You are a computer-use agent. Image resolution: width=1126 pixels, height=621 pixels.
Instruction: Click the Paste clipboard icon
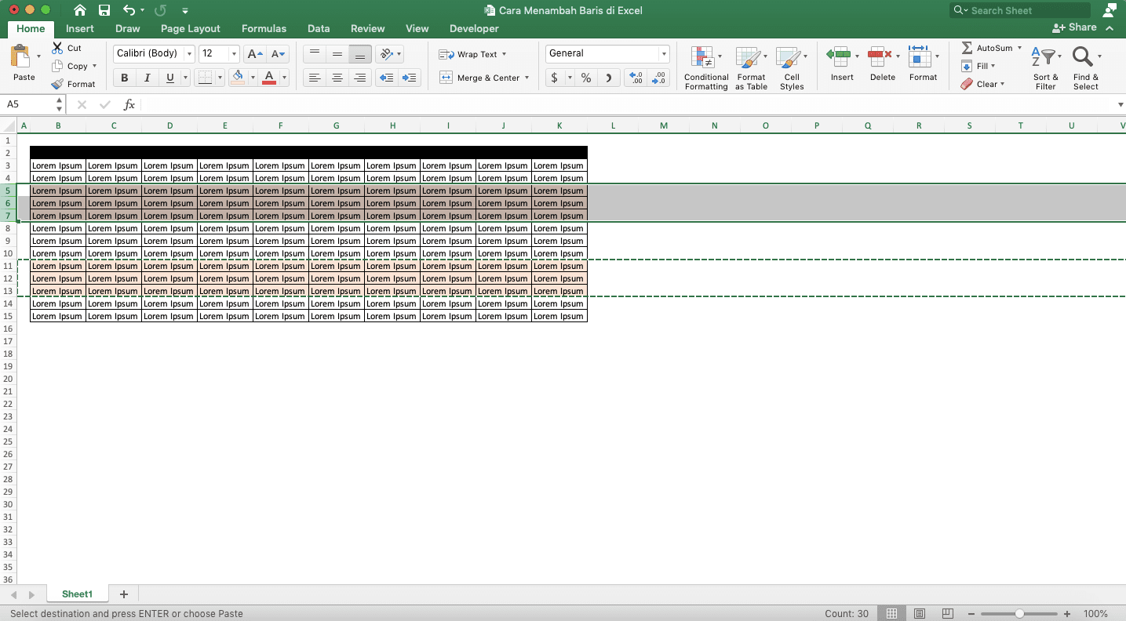coord(21,57)
